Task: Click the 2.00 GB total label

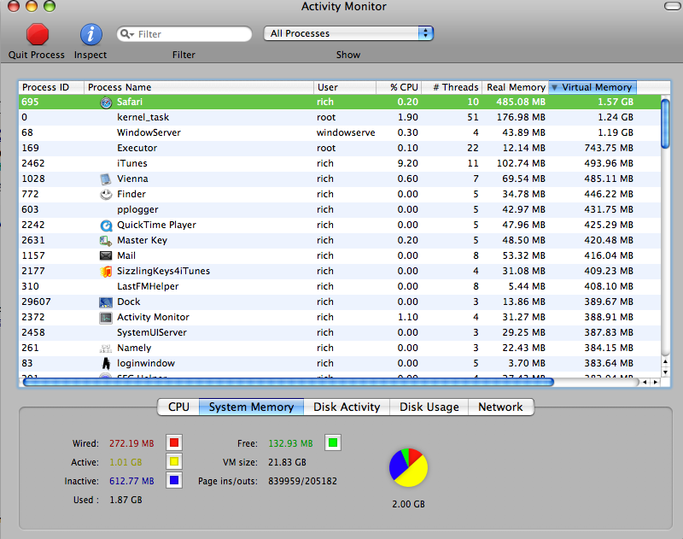Action: pyautogui.click(x=409, y=504)
